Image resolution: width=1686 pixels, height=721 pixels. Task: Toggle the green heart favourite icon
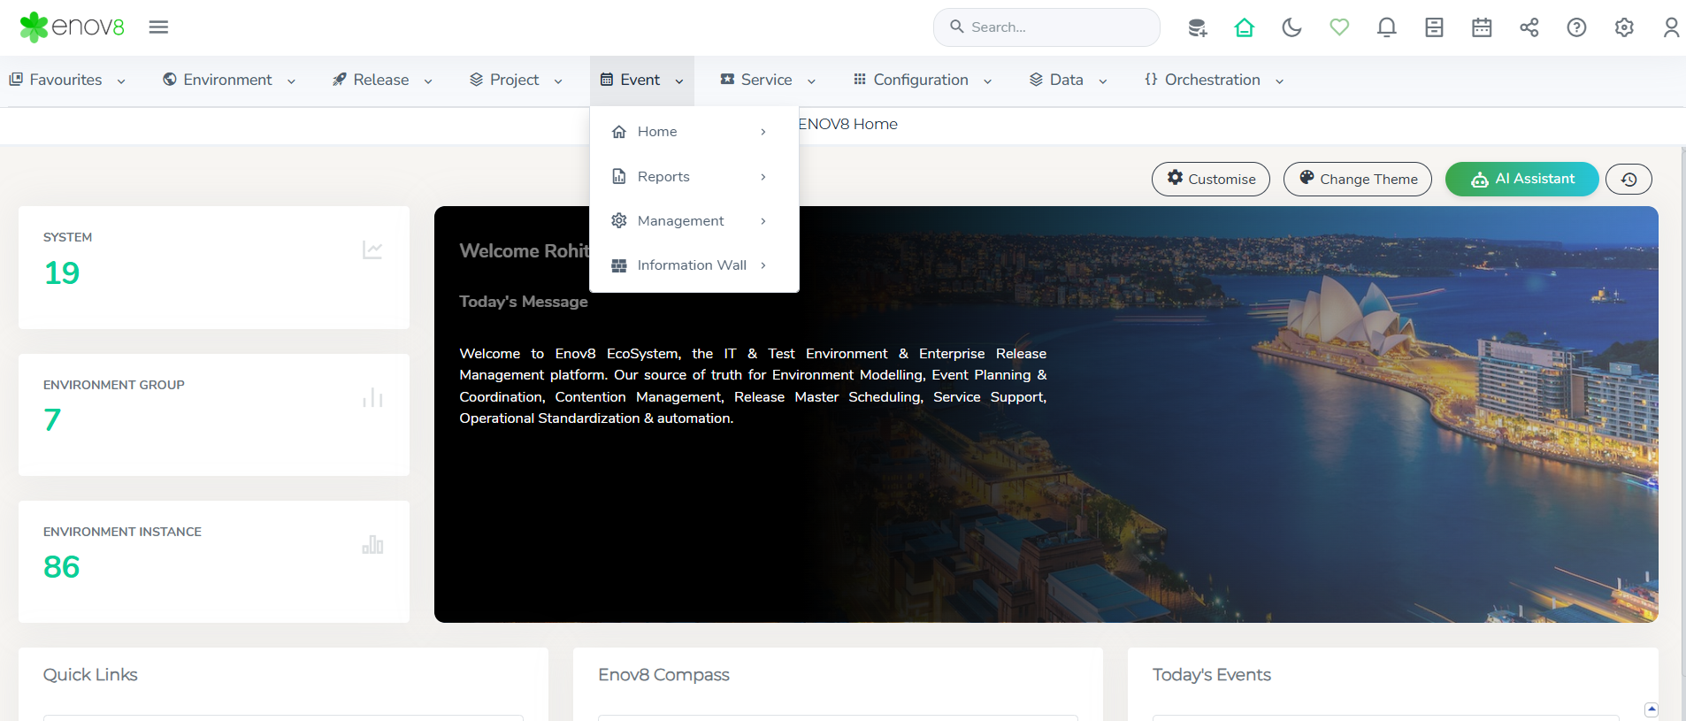click(1339, 27)
